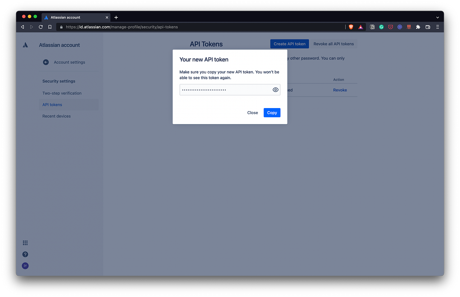Reload the page with the refresh icon
This screenshot has height=297, width=460.
coord(40,27)
